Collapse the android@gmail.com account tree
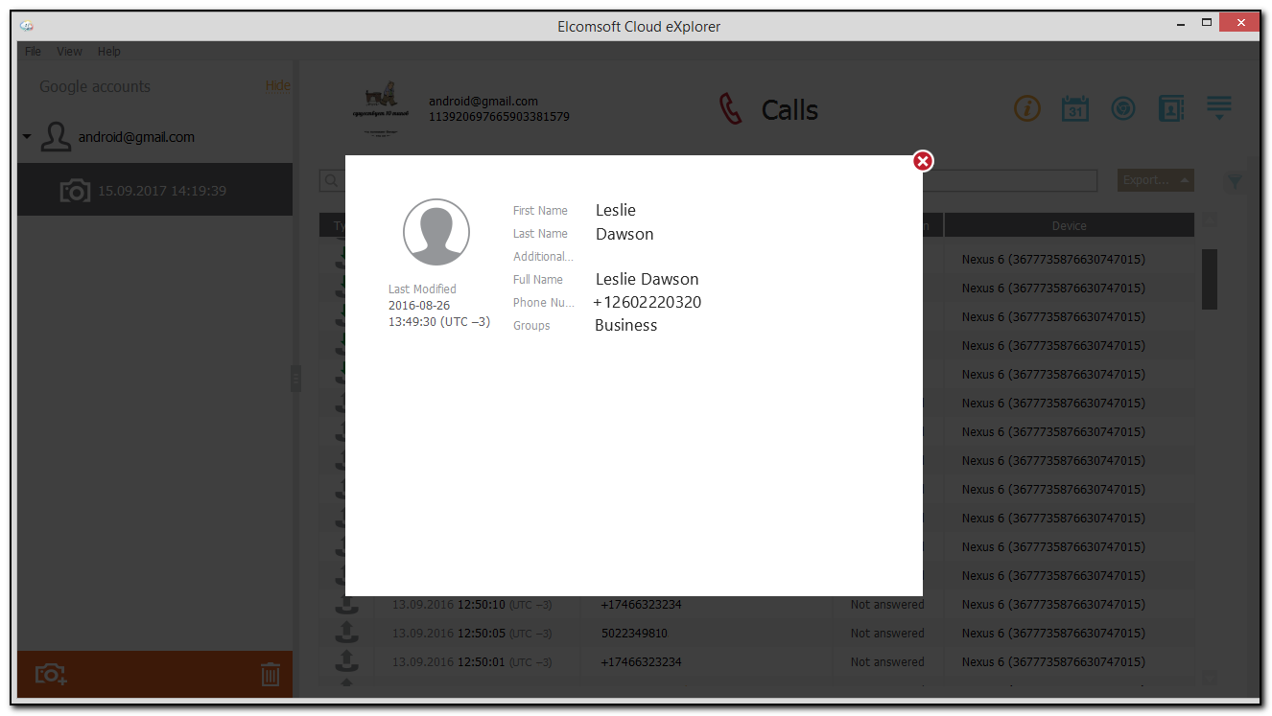The height and width of the screenshot is (716, 1272). 26,136
